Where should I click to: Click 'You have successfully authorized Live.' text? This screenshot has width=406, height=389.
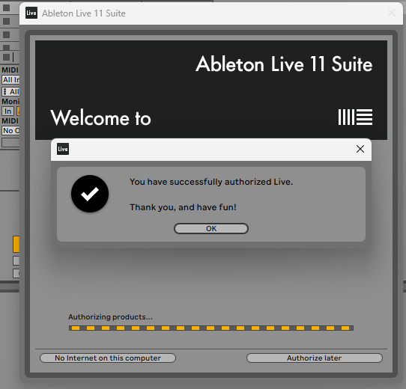[211, 182]
